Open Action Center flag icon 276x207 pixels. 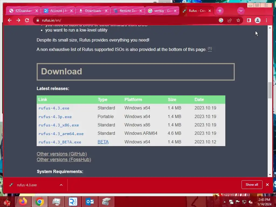(237, 202)
